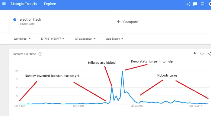
Task: Click the embed code icon
Action: tap(202, 54)
